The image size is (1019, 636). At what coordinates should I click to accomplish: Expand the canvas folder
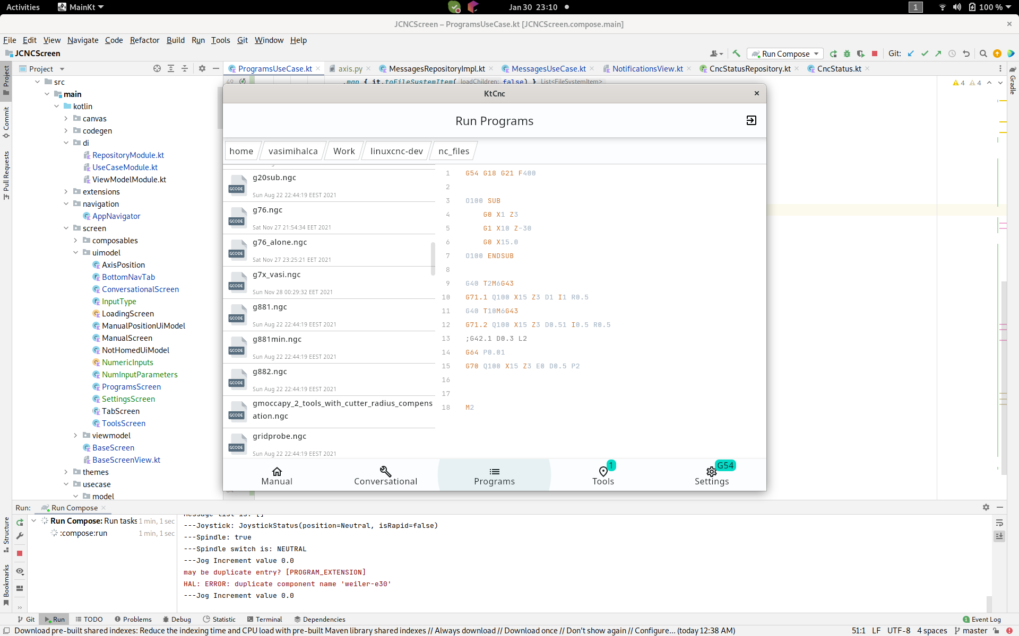click(x=66, y=118)
